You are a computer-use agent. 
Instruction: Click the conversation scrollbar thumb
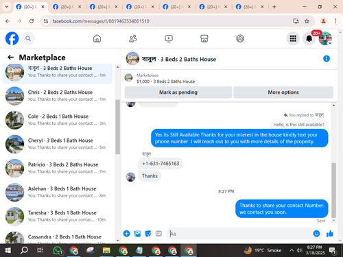[x=334, y=190]
